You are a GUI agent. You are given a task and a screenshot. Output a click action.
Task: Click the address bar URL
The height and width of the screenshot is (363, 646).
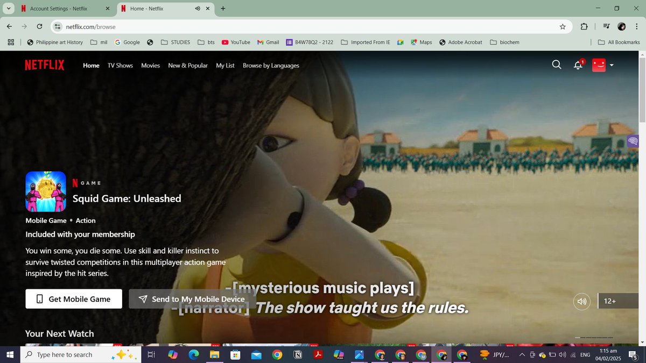[91, 27]
